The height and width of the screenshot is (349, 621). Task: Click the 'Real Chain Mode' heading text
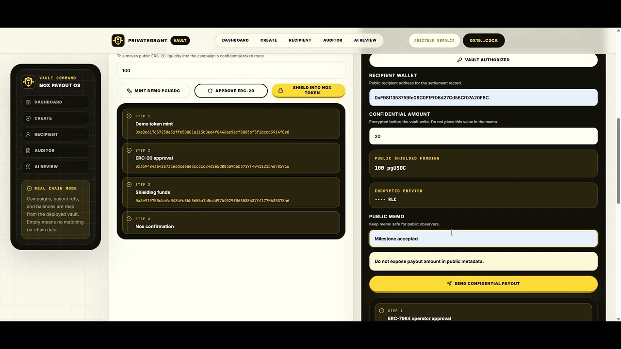(x=55, y=189)
